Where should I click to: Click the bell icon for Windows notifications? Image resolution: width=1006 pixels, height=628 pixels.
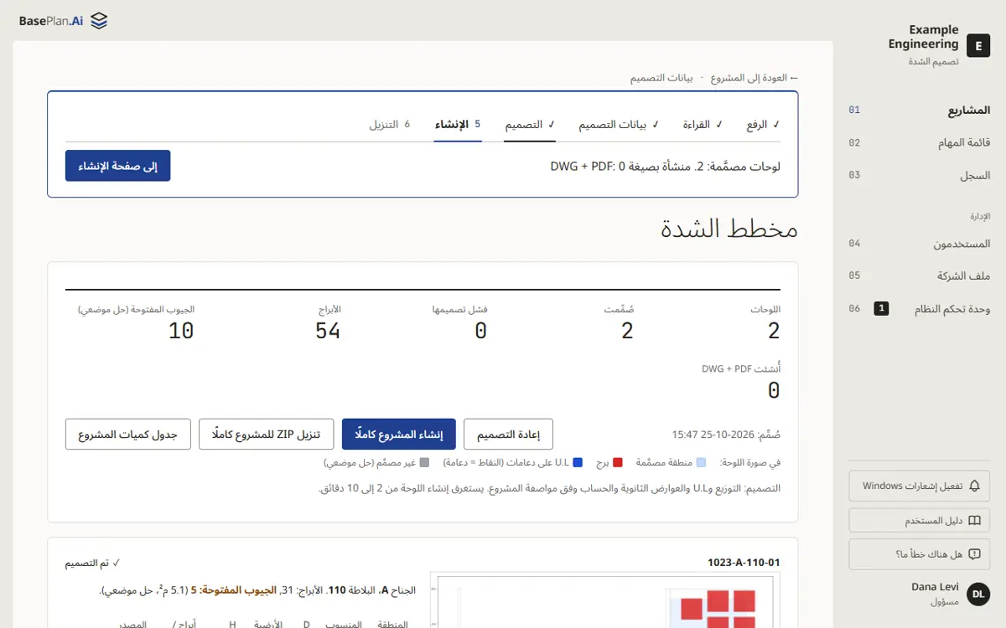pos(974,486)
